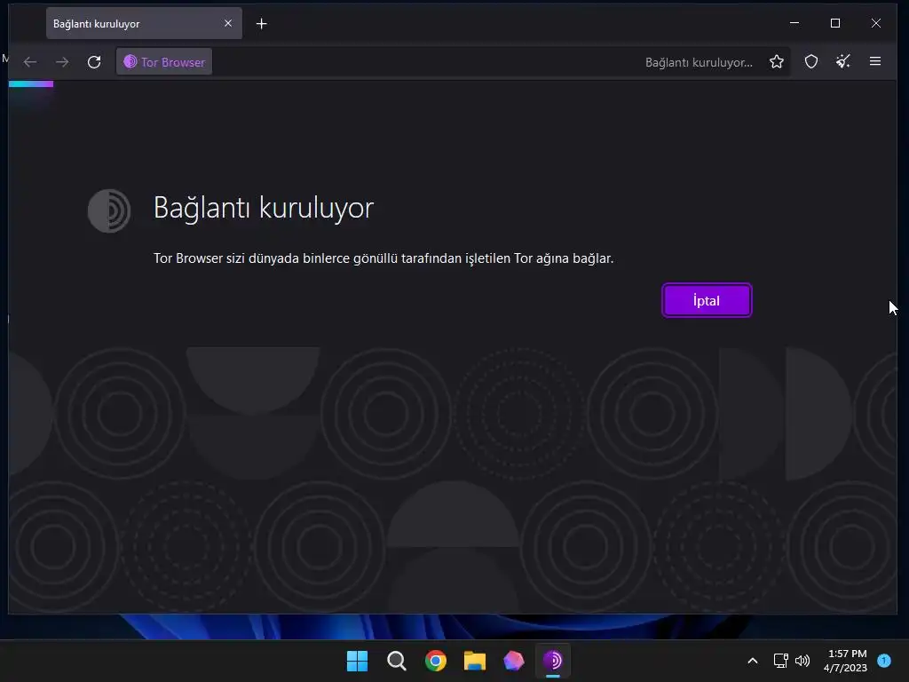Click 'Bağlantı kuruluyor...' status in address bar

click(700, 62)
